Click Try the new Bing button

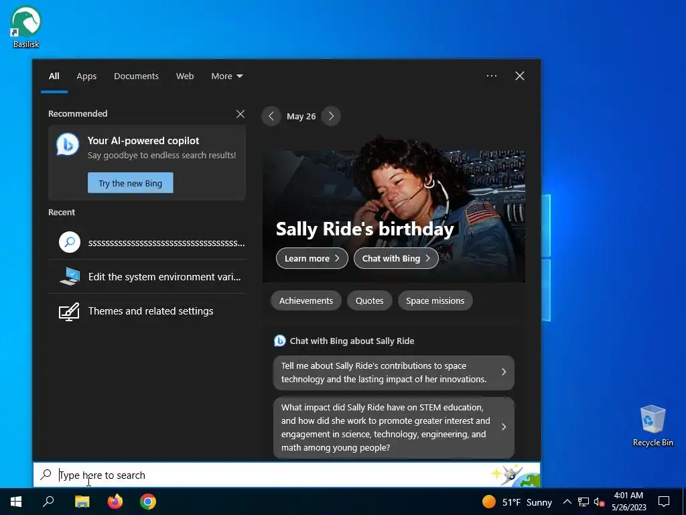pyautogui.click(x=131, y=183)
